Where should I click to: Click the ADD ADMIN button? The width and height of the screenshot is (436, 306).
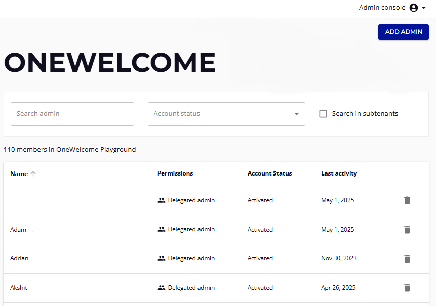404,32
